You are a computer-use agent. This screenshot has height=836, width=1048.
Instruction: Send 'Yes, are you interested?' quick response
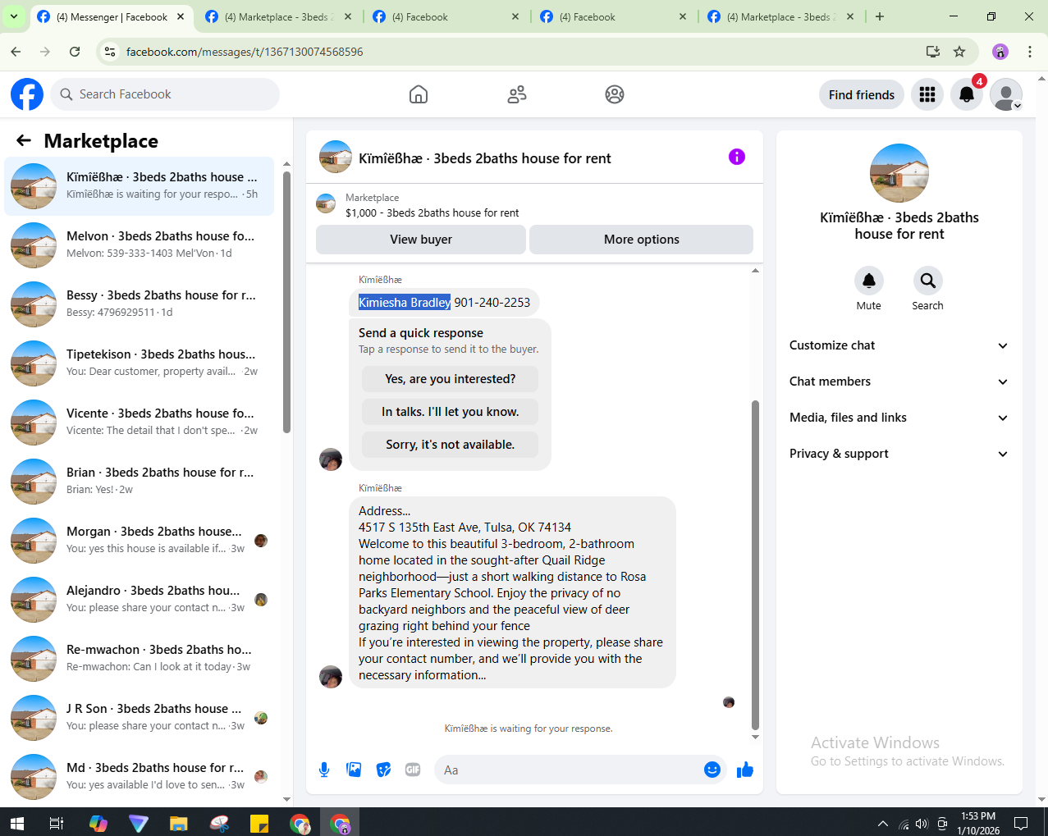[451, 379]
